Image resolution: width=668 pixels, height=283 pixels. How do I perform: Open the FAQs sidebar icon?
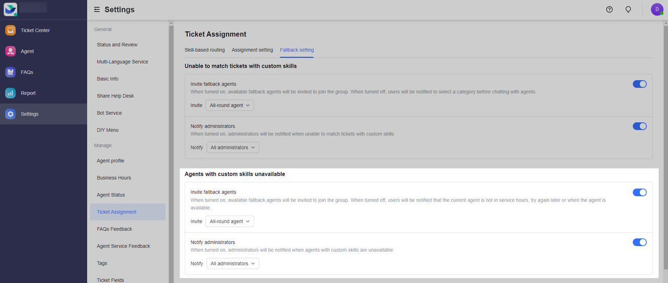pos(10,72)
